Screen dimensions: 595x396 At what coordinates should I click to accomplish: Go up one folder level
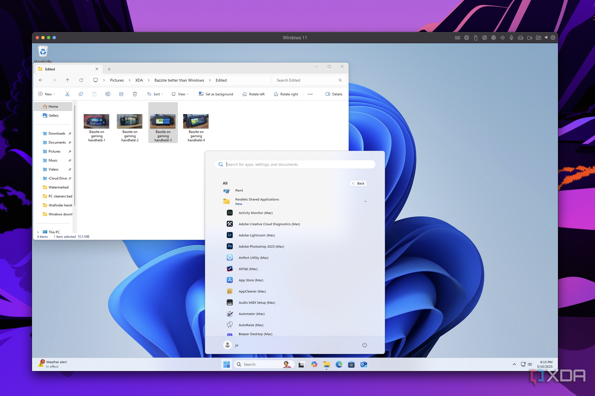coord(68,80)
